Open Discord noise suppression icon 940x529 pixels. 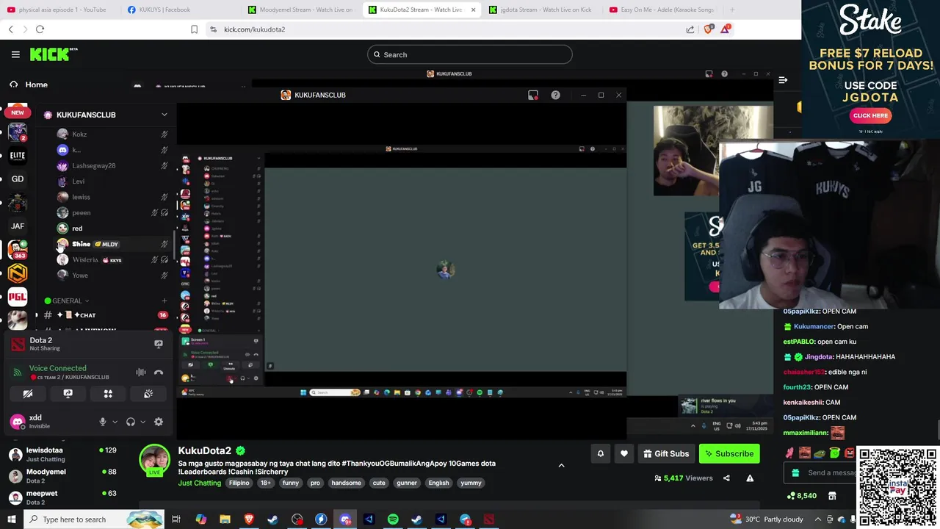(141, 373)
